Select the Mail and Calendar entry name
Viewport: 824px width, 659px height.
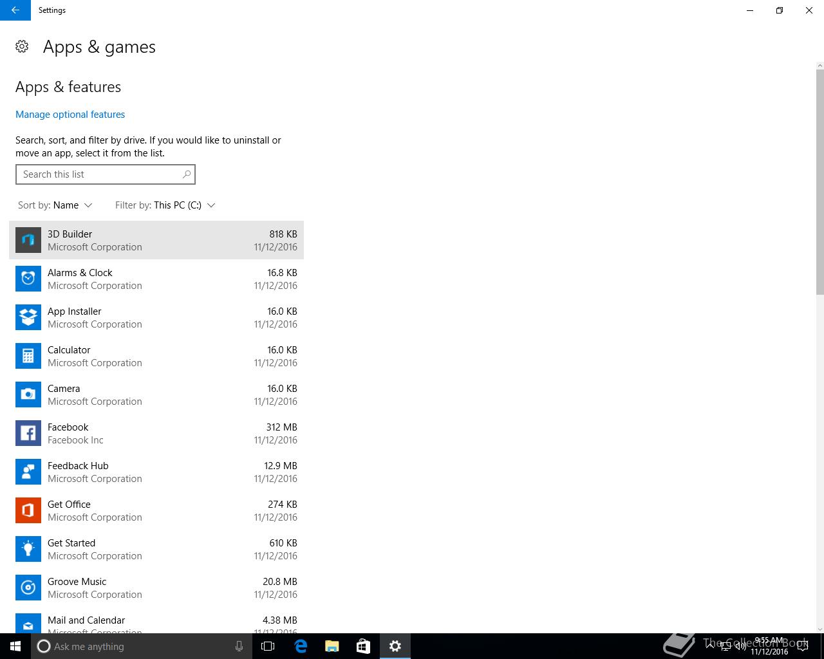pyautogui.click(x=86, y=620)
